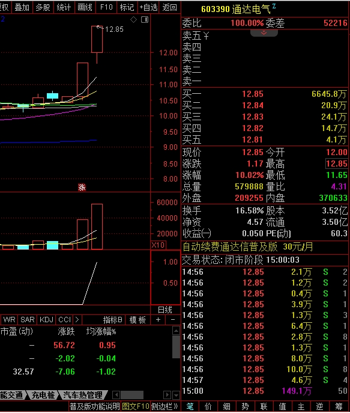The width and height of the screenshot is (350, 413).
Task: Click the sector tabs right scroll arrow
Action: 167,395
